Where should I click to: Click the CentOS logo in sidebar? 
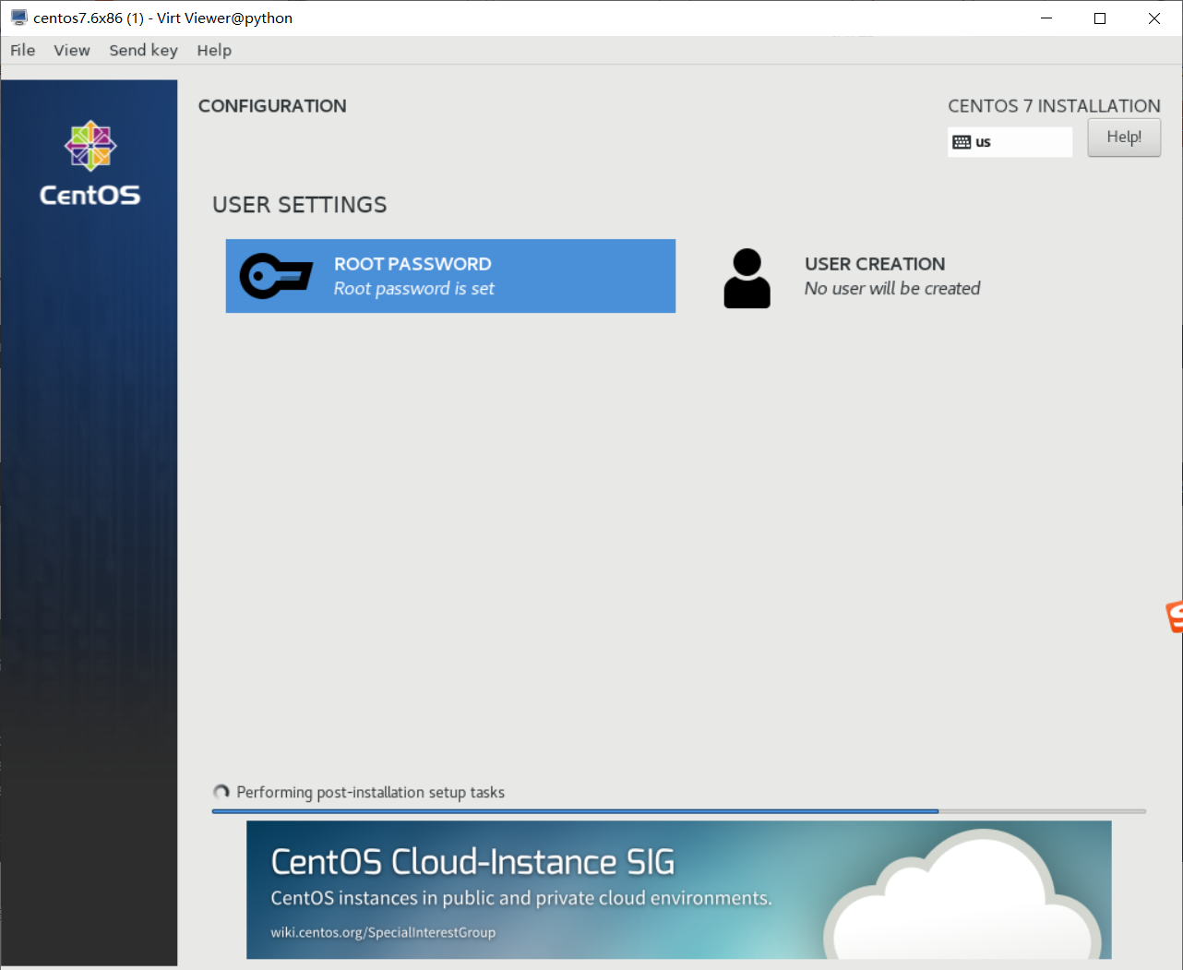point(90,164)
